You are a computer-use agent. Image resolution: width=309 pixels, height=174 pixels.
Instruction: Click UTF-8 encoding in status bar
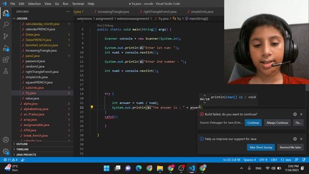tap(263, 160)
